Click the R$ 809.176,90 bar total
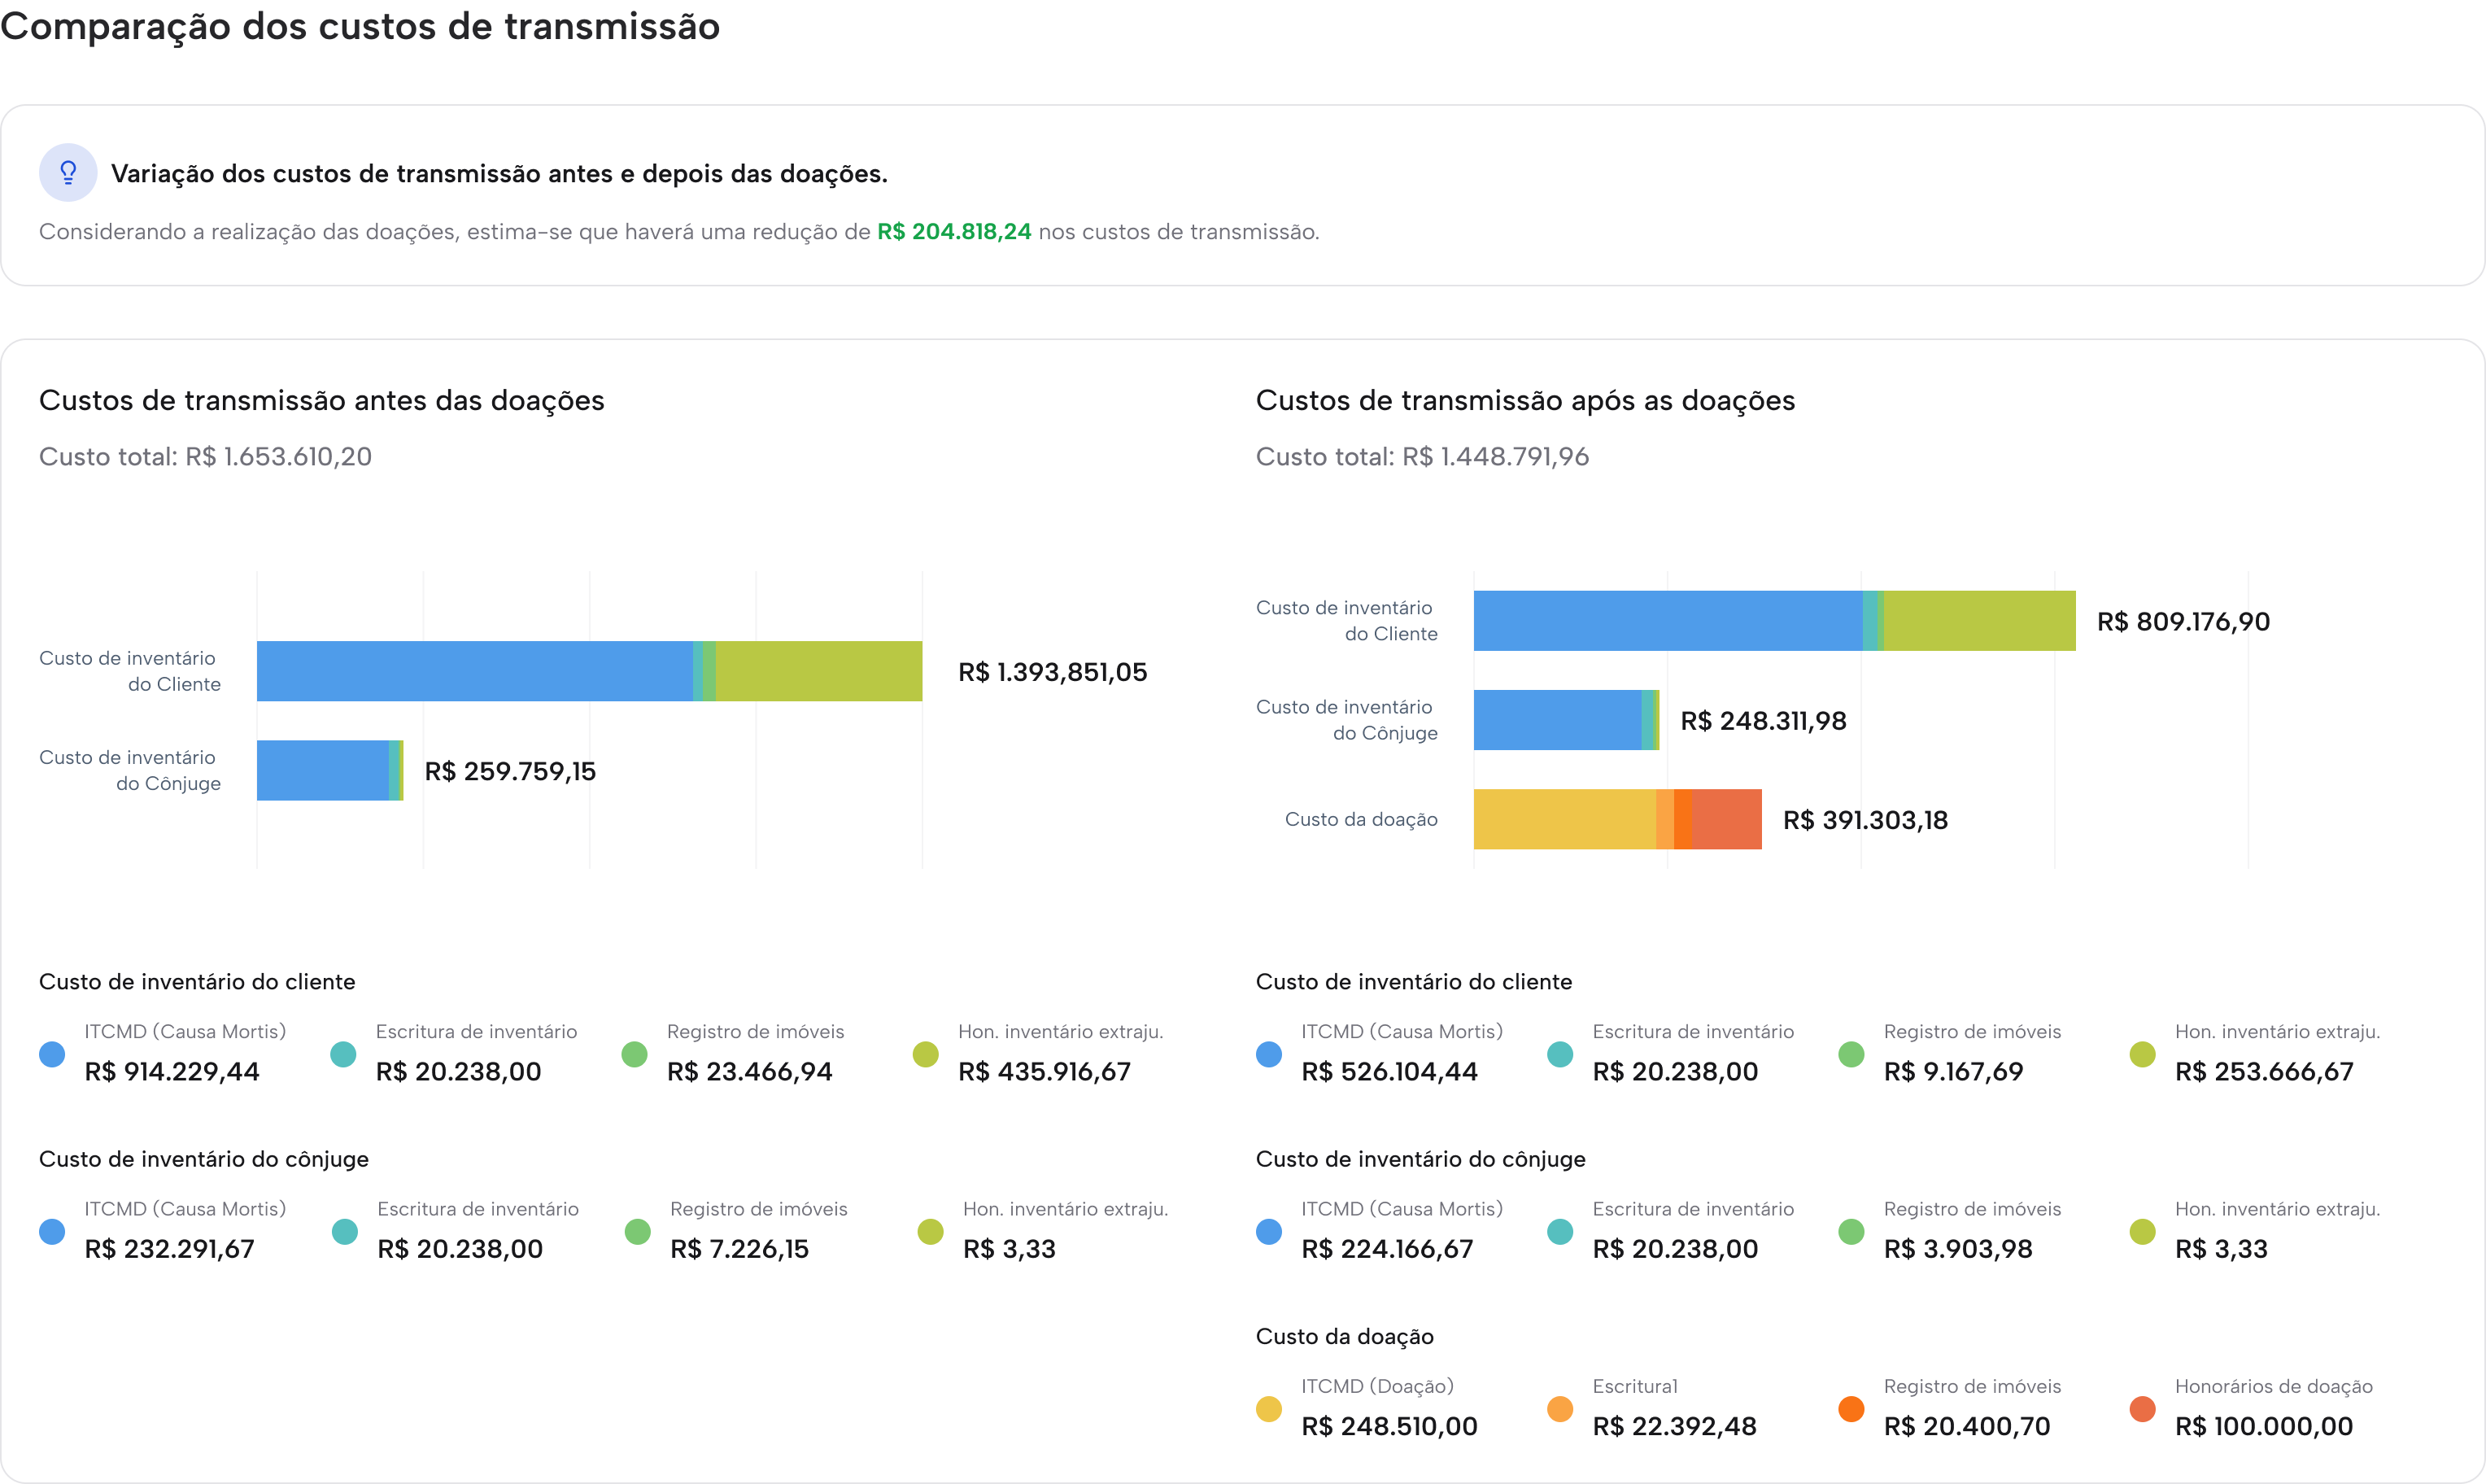 pyautogui.click(x=2183, y=622)
